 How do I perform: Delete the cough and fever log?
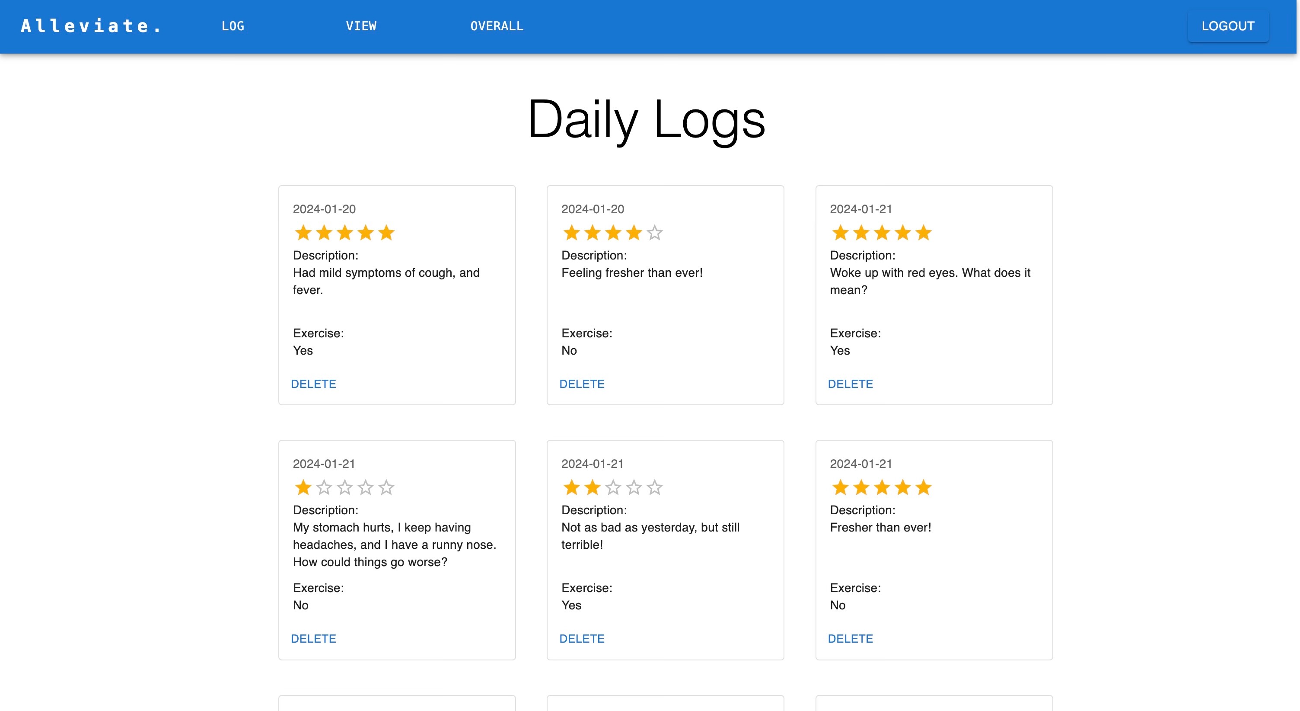313,384
